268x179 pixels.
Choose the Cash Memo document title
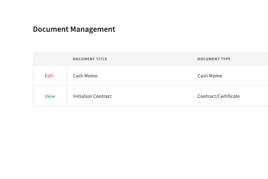point(85,76)
